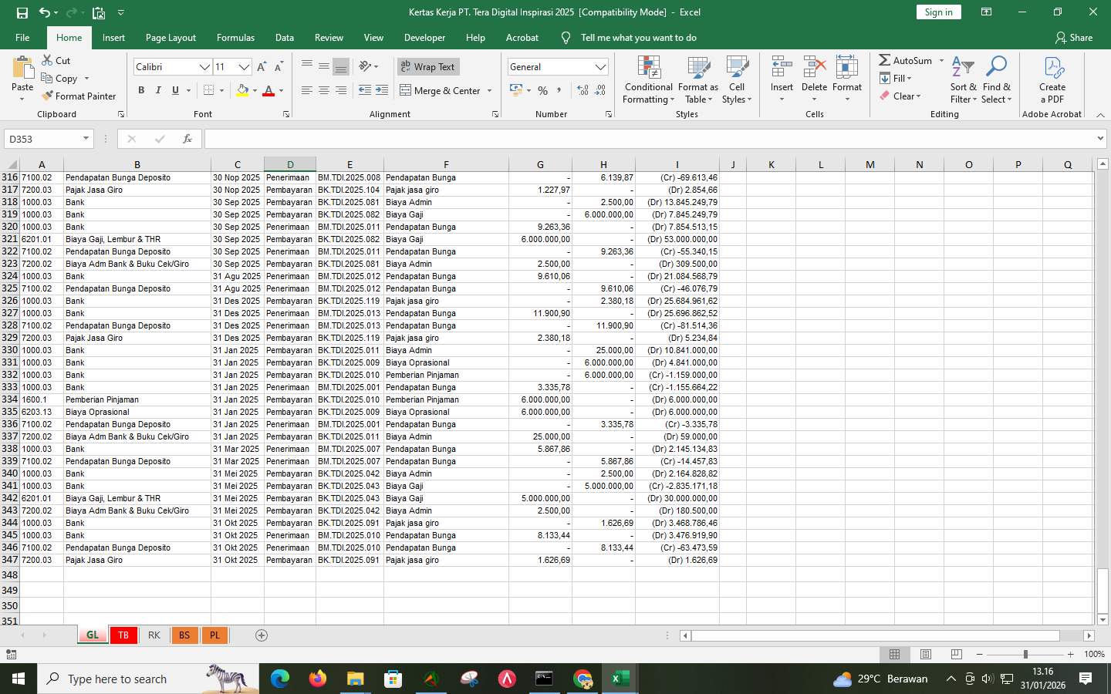Select the Format Painter tool
1111x694 pixels.
[x=79, y=96]
